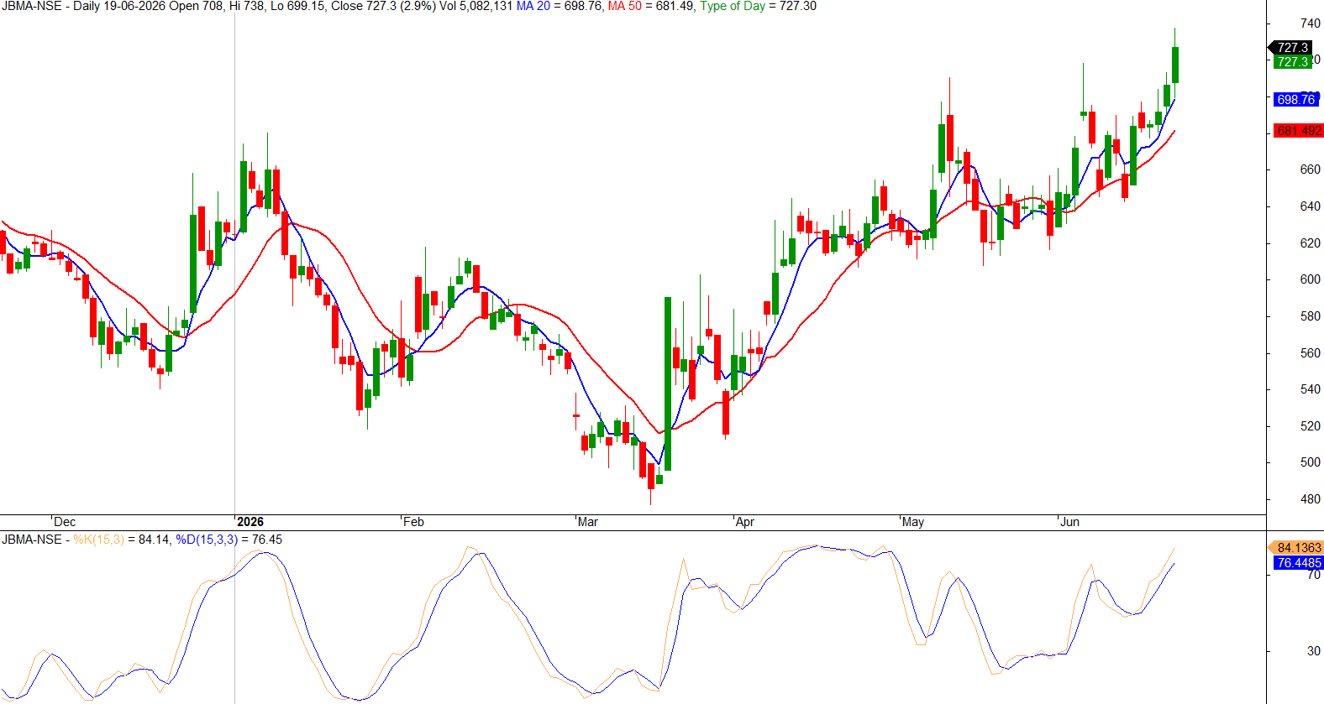Viewport: 1324px width, 704px height.
Task: Click the red 681.492 MA price label
Action: tap(1299, 130)
